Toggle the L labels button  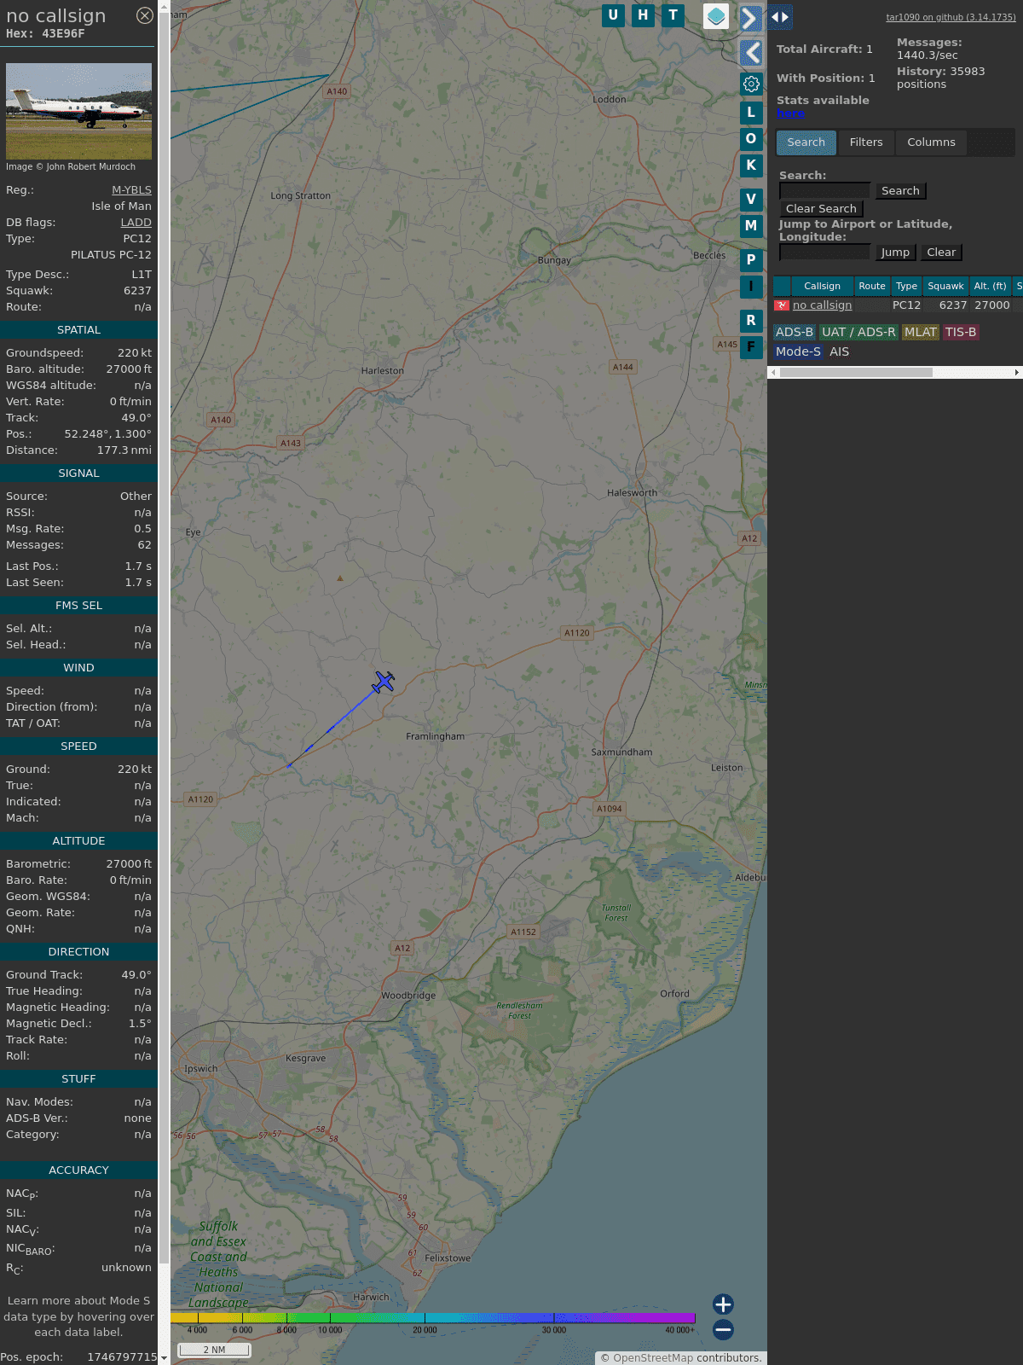click(x=751, y=112)
